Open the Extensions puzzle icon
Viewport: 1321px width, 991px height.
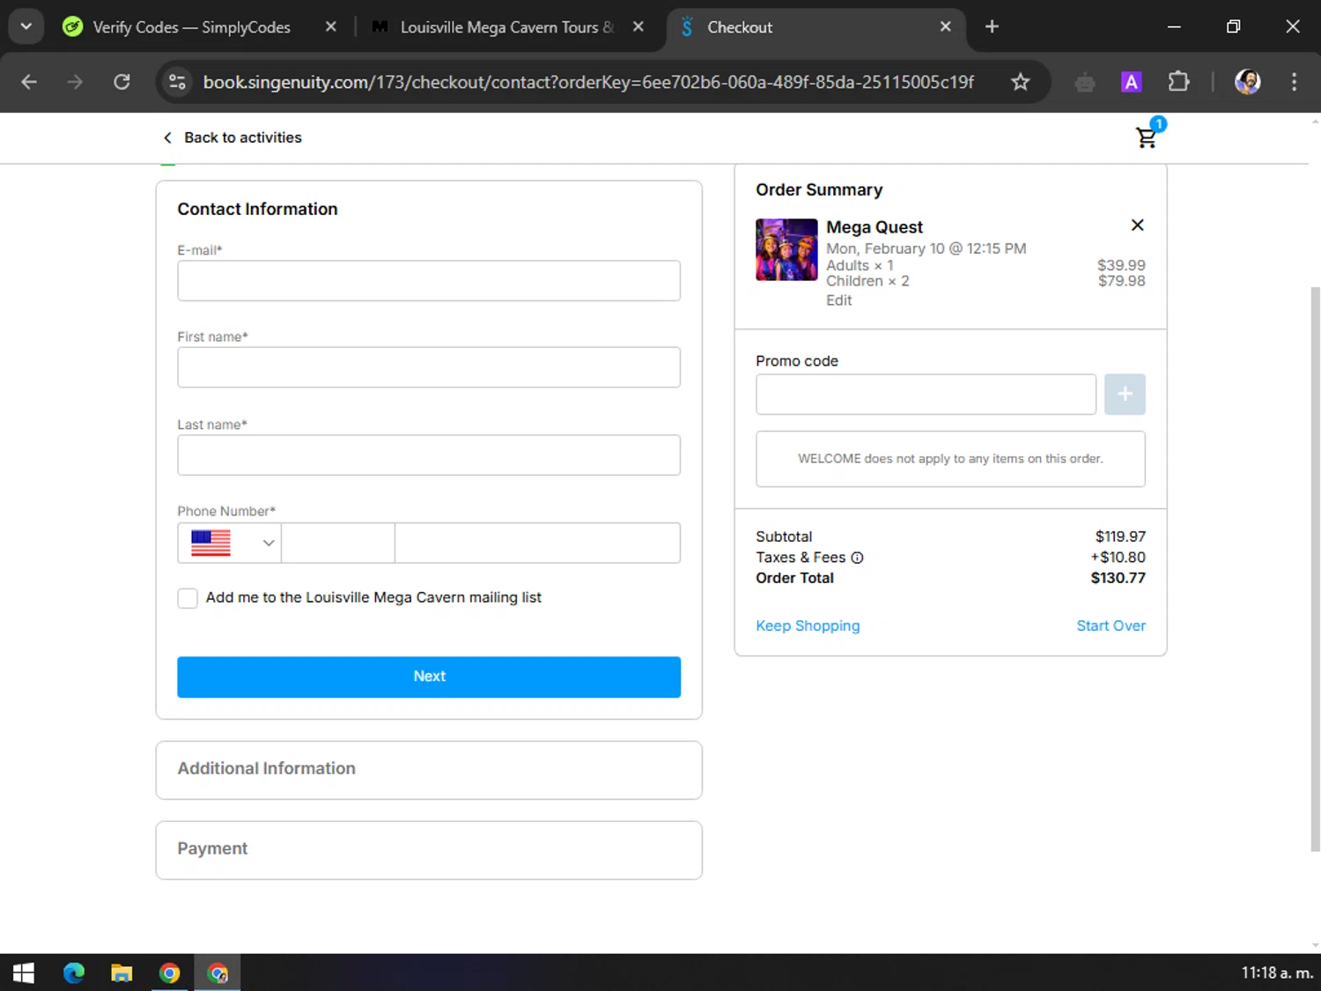pos(1178,82)
